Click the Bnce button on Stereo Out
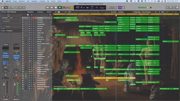Screen dimensions: 180x101 18,95
